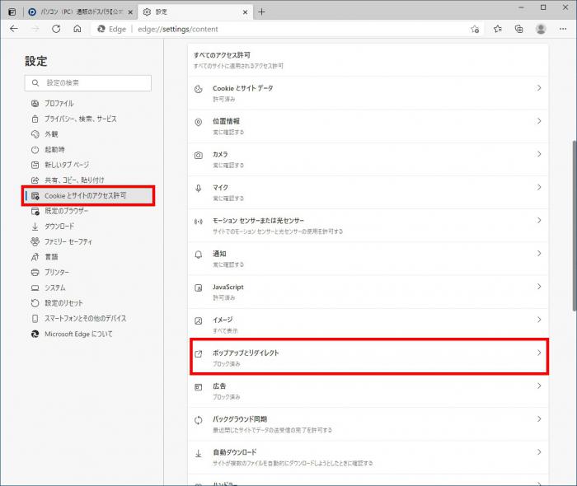The image size is (577, 486).
Task: Open a new tab with the plus button
Action: (261, 12)
